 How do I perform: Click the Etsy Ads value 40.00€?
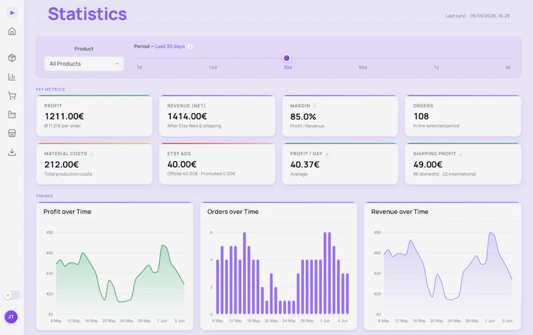[182, 165]
